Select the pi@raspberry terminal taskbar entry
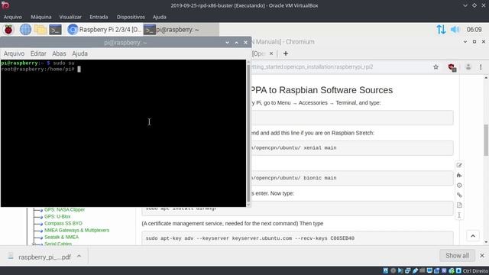489x275 pixels. click(181, 30)
